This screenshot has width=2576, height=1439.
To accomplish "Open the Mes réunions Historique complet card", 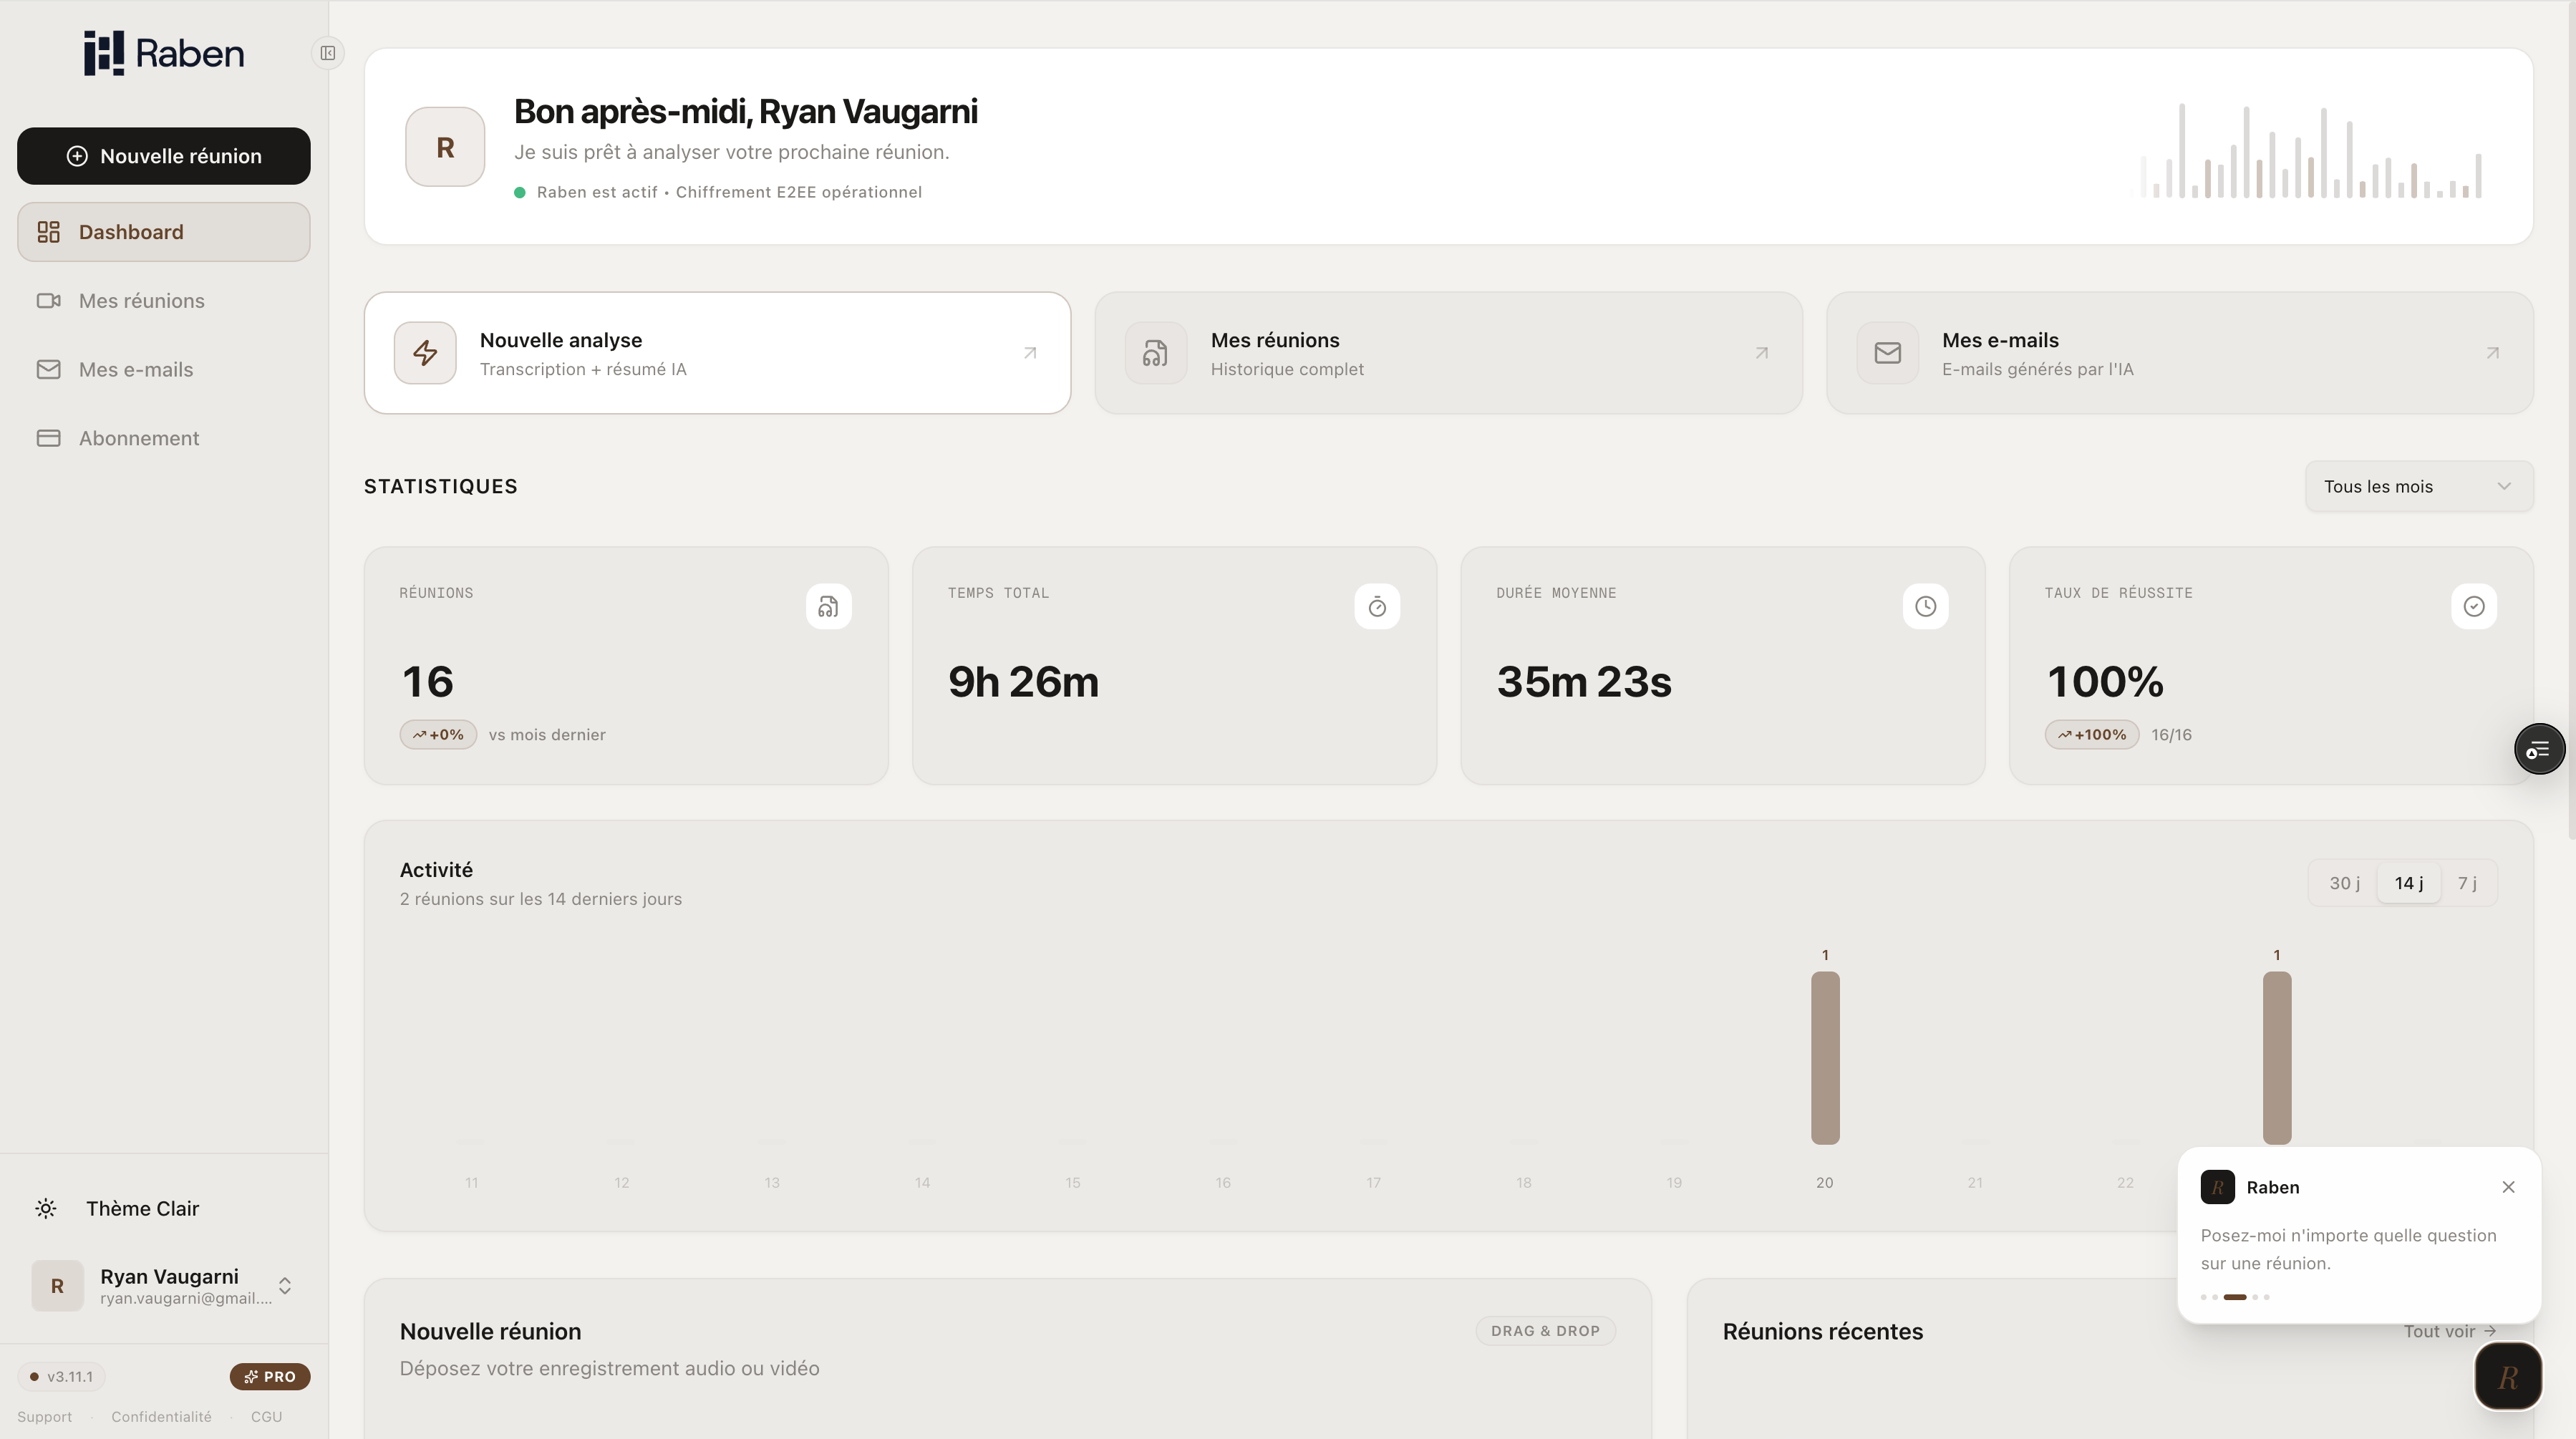I will 1448,353.
